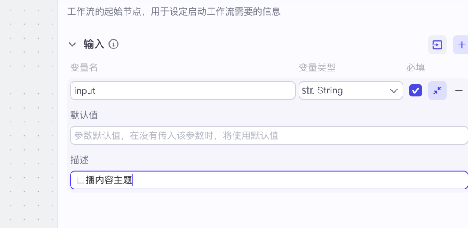The height and width of the screenshot is (228, 468).
Task: Focus the variable name field containing input
Action: pos(183,90)
